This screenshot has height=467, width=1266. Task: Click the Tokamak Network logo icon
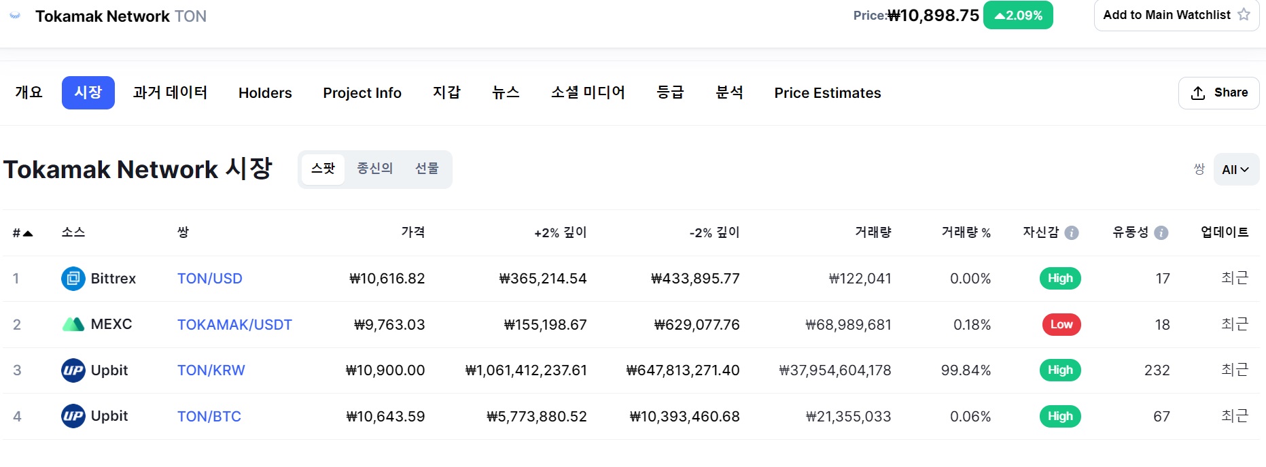click(x=15, y=16)
